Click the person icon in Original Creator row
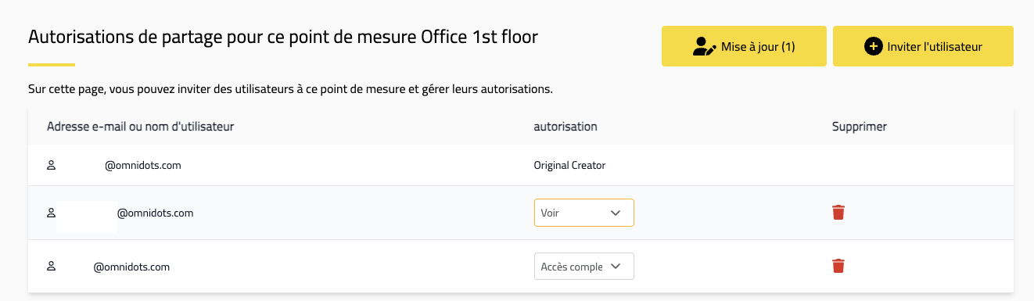This screenshot has width=1034, height=301. tap(52, 166)
